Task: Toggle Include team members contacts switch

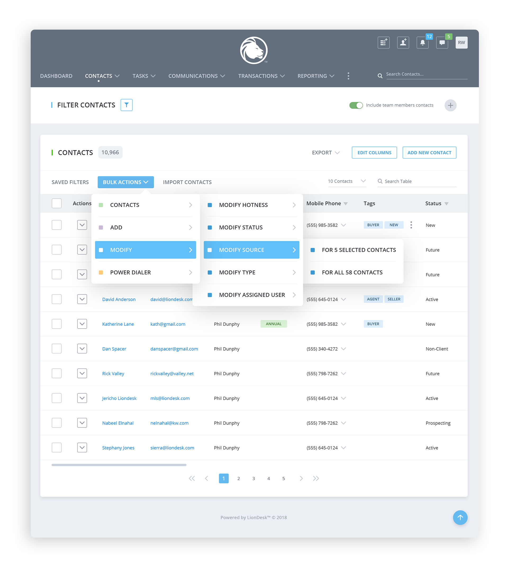Action: [356, 105]
